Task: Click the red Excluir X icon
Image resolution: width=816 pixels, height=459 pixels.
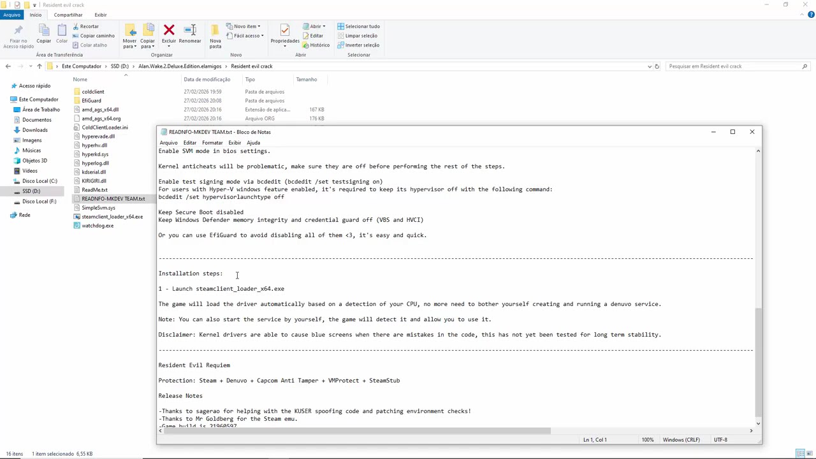Action: click(x=169, y=30)
